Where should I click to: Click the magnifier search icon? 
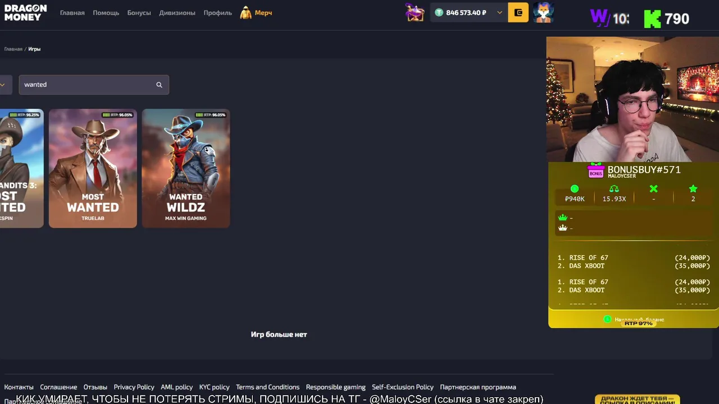click(159, 85)
